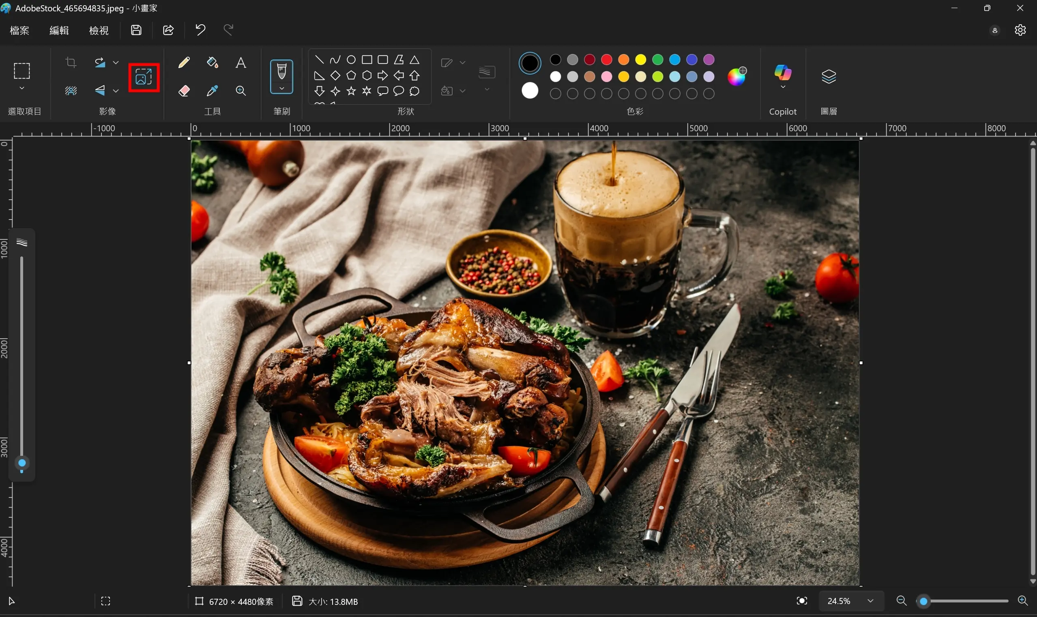Toggle secondary white color 2 circle
1037x617 pixels.
[x=530, y=91]
